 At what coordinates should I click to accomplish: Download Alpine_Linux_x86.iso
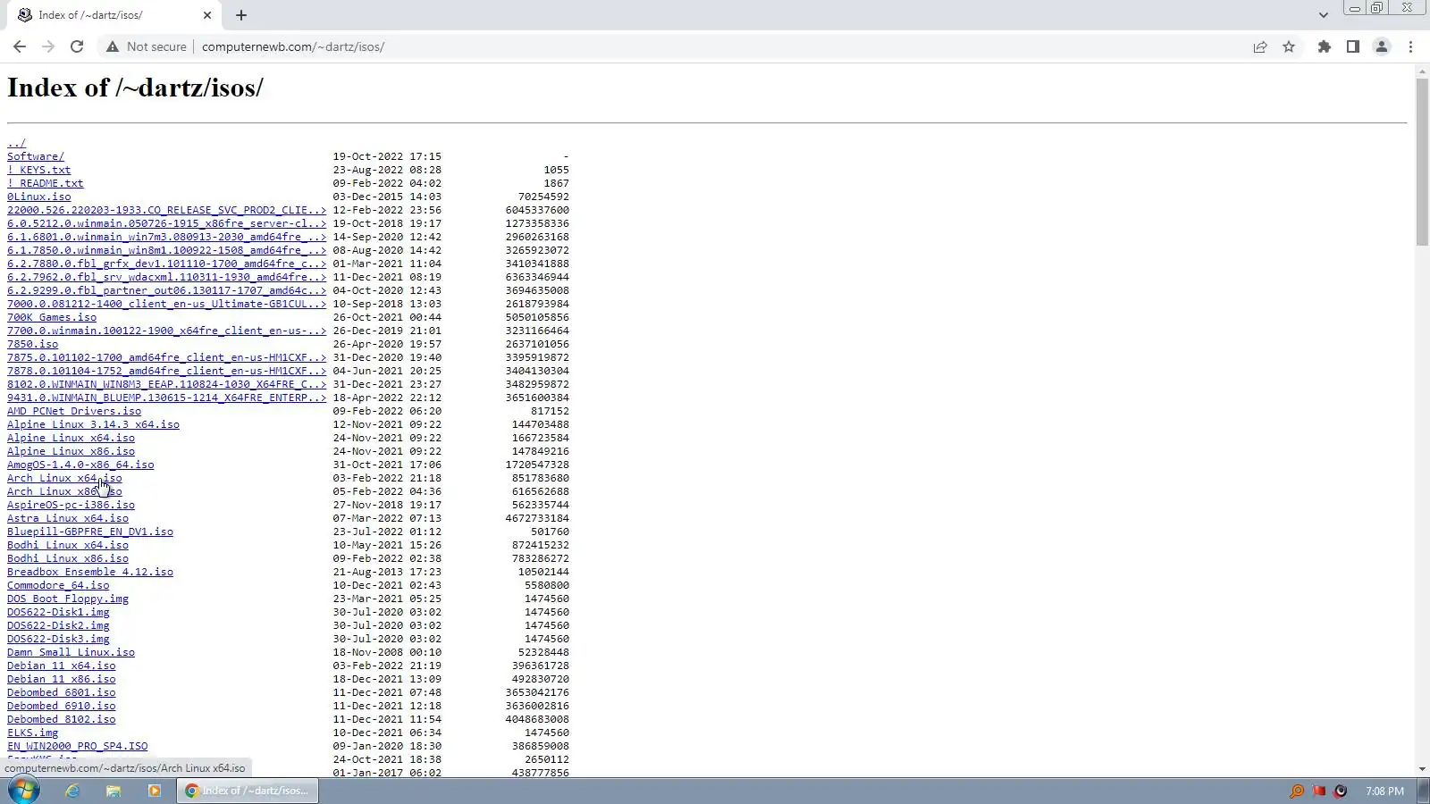71,451
